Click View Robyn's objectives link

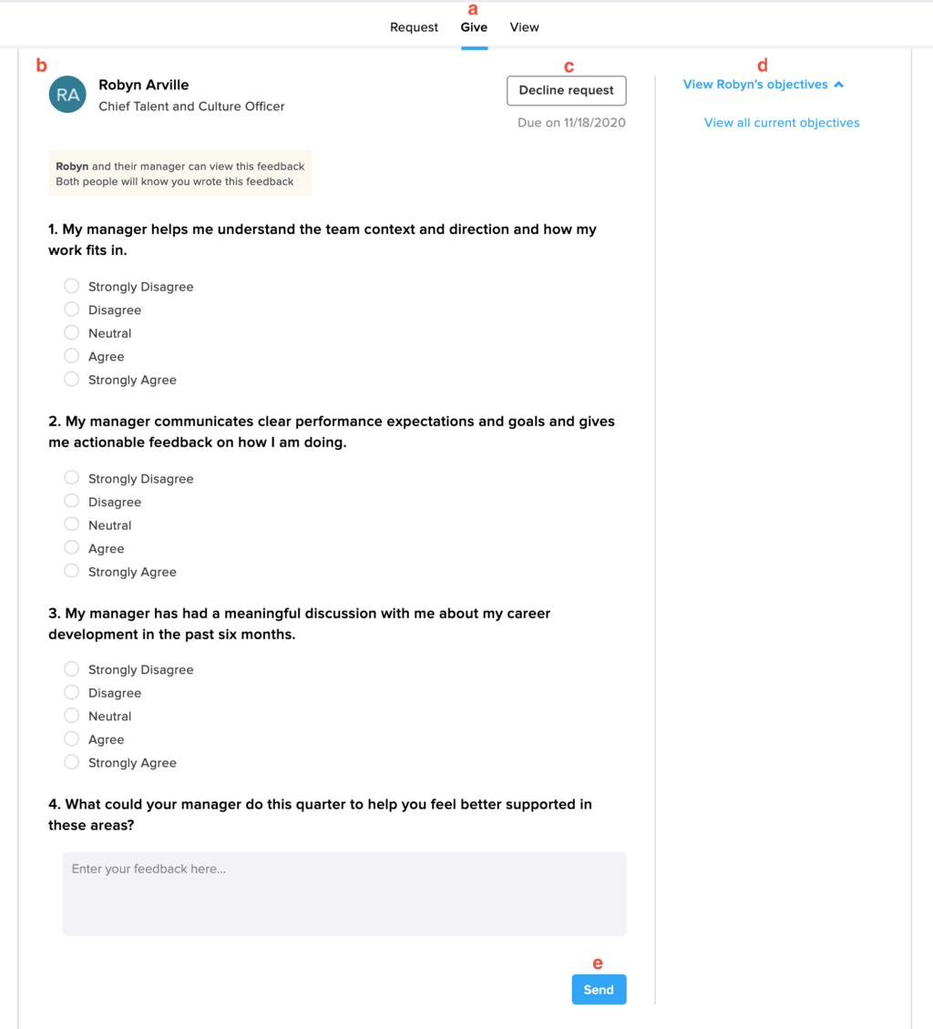click(x=755, y=85)
